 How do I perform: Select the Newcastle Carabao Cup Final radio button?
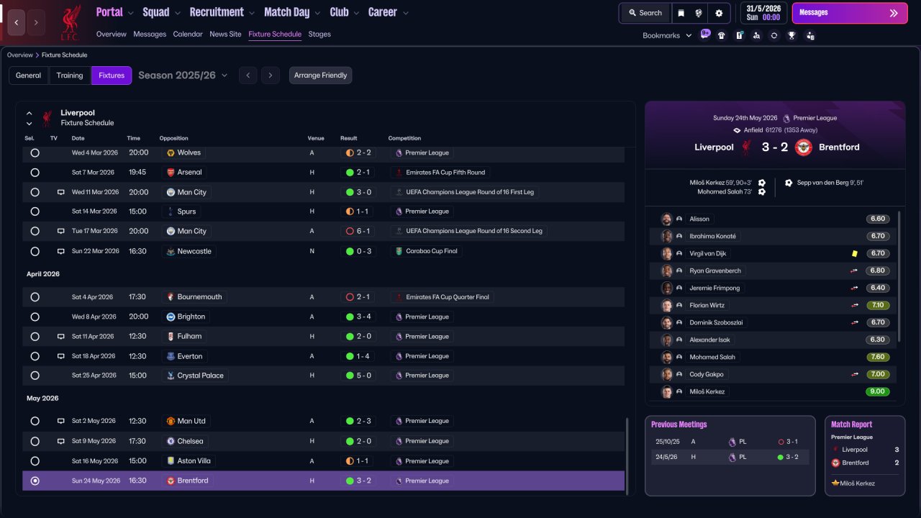(x=35, y=251)
